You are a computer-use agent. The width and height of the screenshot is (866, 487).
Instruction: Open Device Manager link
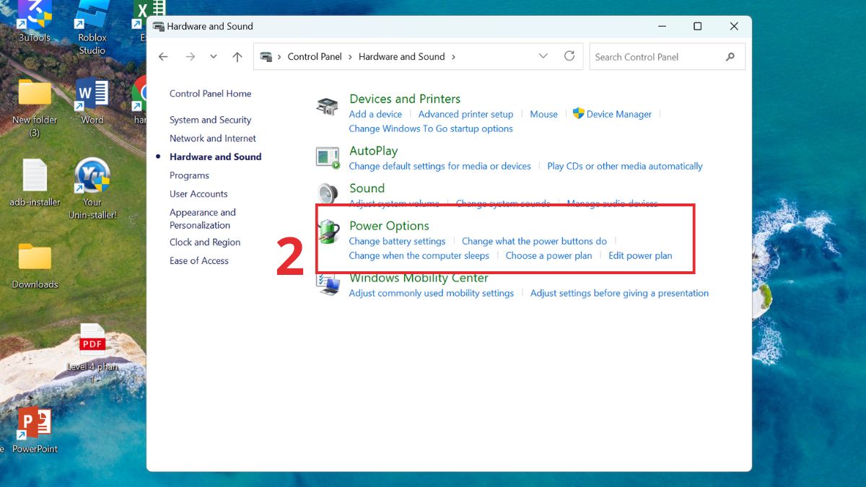click(x=618, y=114)
